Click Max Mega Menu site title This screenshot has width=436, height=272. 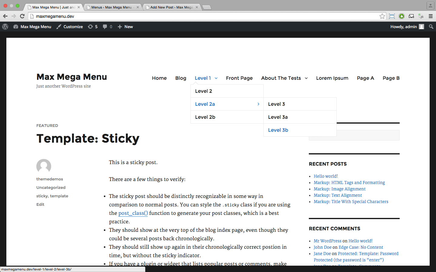[x=72, y=77]
